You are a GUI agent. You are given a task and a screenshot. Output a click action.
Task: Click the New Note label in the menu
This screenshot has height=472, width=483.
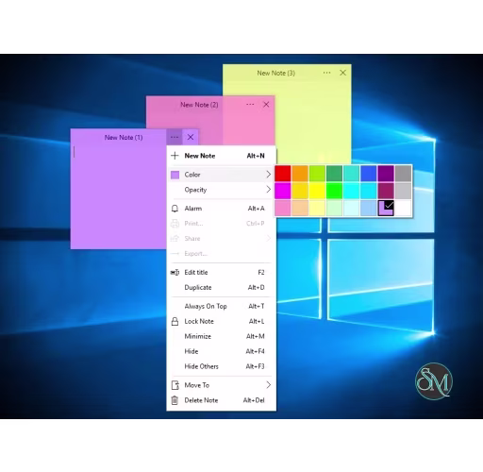coord(200,156)
